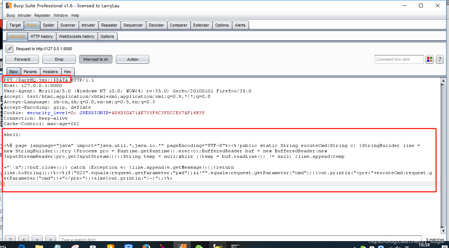Open the Repeater menu in menu bar
Viewport: 449px width, 248px height.
coord(42,15)
